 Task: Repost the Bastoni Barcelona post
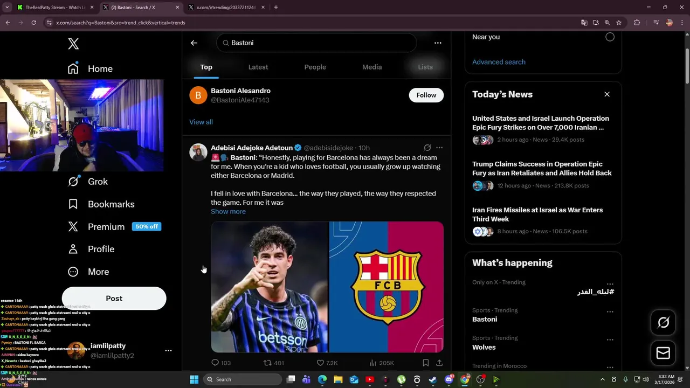tap(273, 363)
